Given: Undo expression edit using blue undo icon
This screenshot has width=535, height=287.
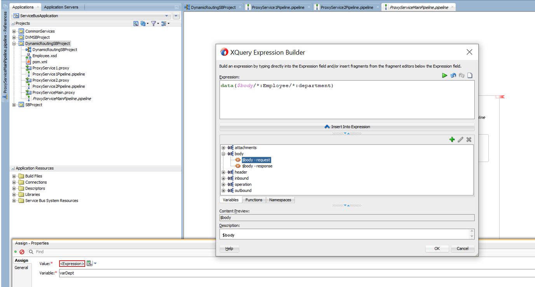Looking at the screenshot, I should click(x=453, y=75).
